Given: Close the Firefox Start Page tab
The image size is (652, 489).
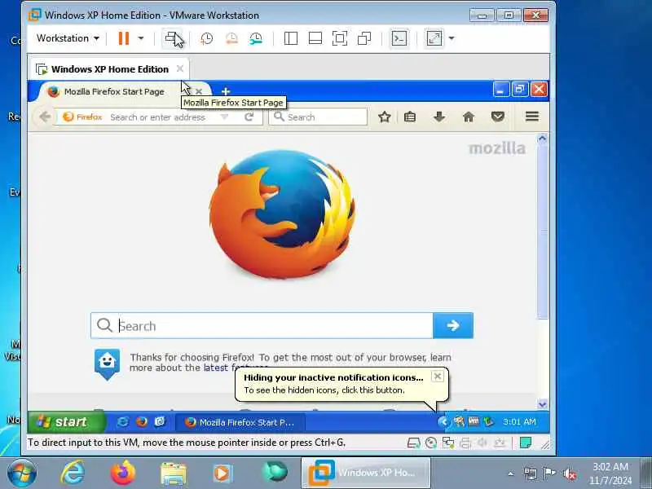Looking at the screenshot, I should 199,91.
